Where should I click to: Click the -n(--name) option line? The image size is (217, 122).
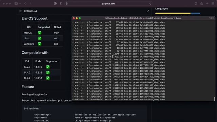tap(75, 118)
